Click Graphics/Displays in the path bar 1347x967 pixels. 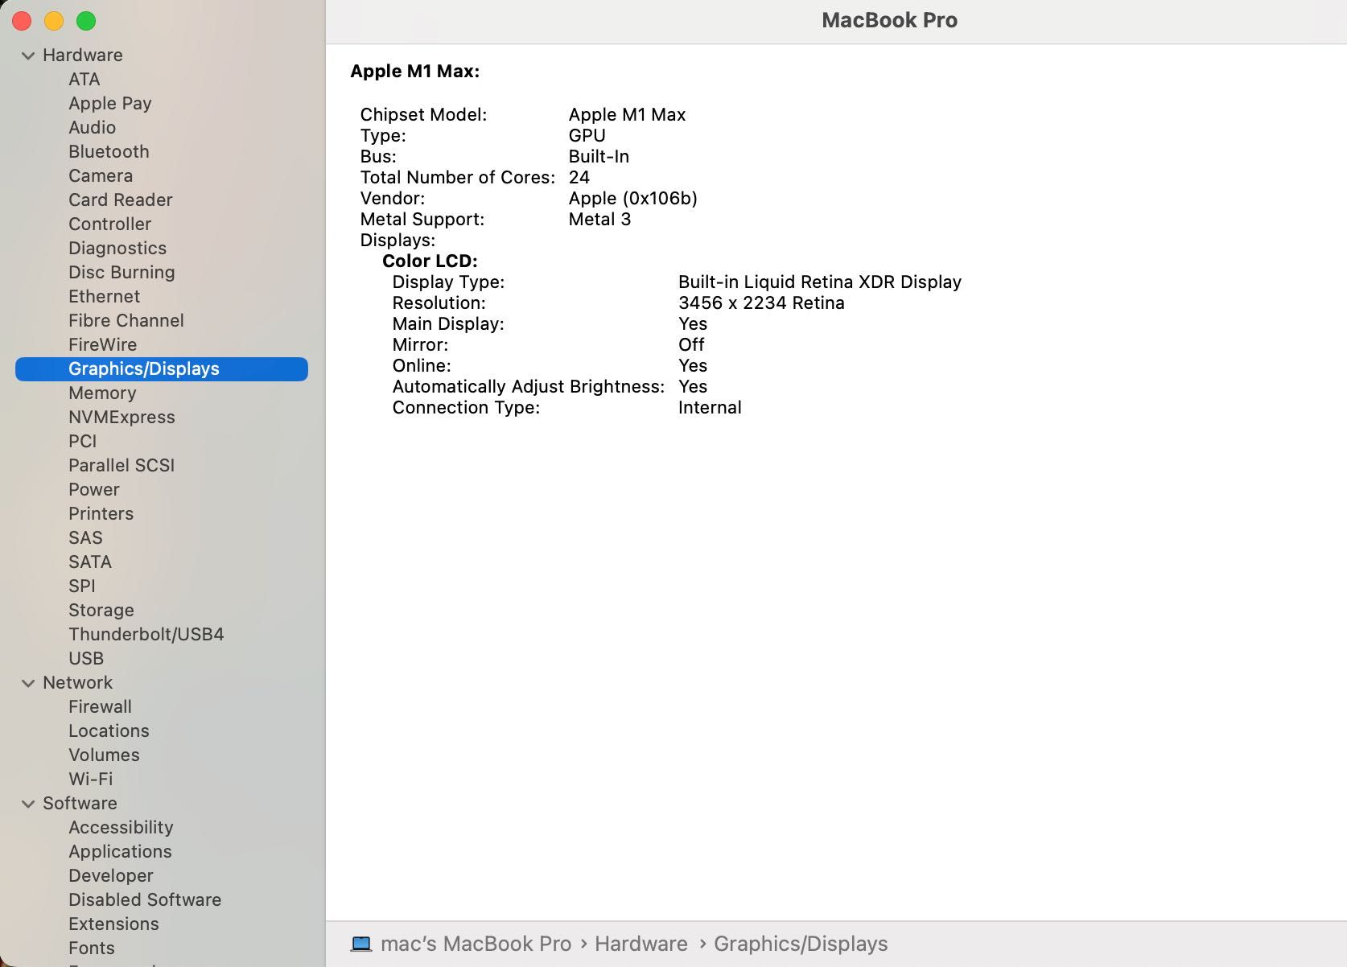point(801,944)
